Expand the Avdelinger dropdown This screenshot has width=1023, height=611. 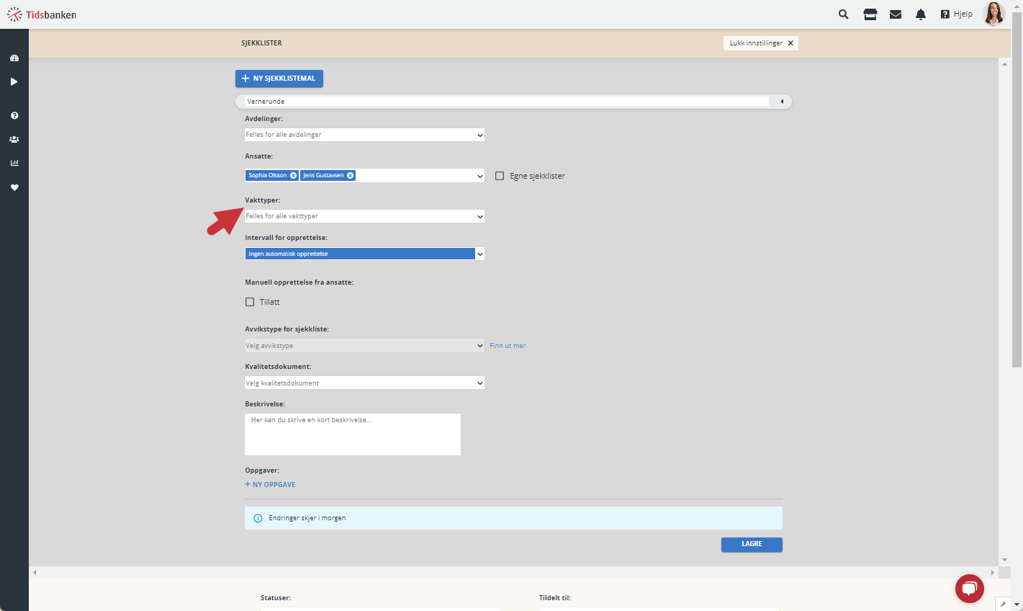[x=364, y=135]
